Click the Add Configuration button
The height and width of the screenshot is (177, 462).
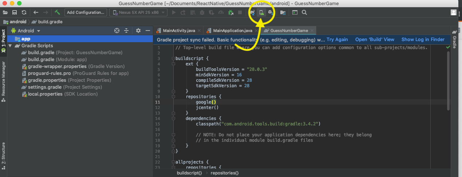click(x=86, y=12)
